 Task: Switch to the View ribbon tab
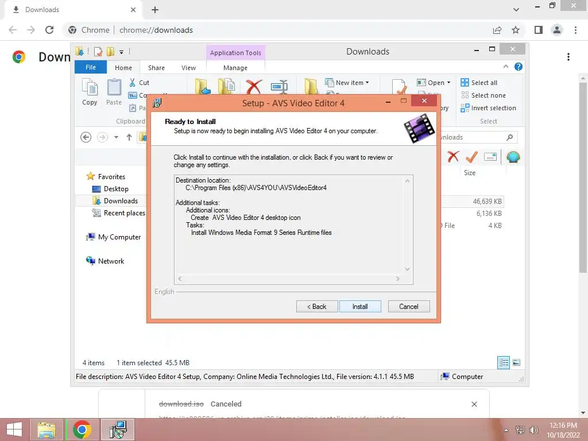pos(188,68)
